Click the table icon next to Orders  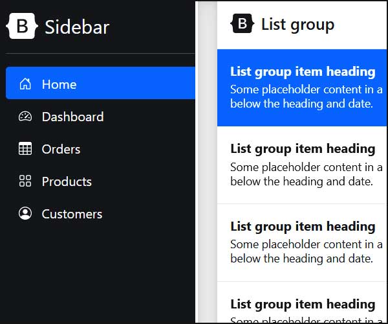point(25,148)
